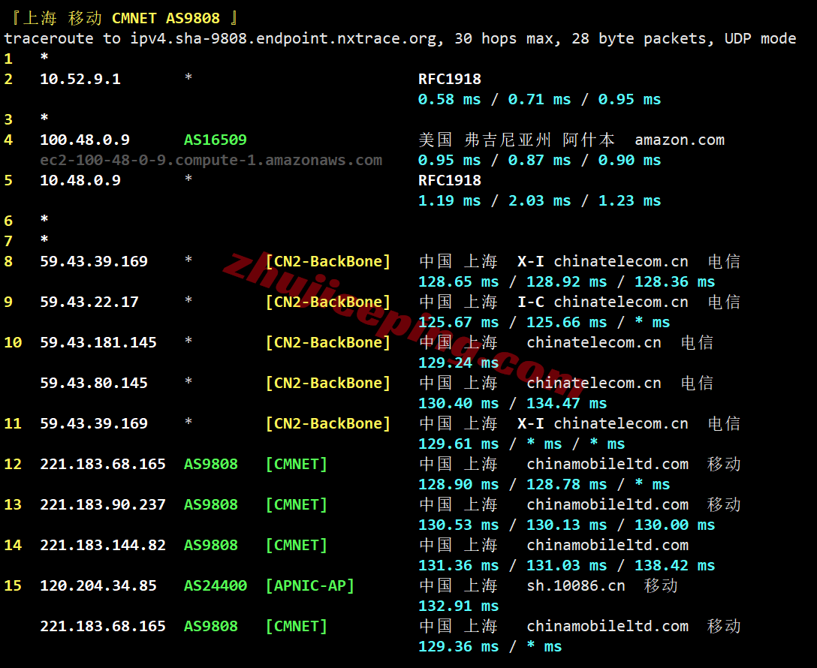Click IP 221.183.68.165 at hop 12
Viewport: 817px width, 668px height.
pos(103,465)
